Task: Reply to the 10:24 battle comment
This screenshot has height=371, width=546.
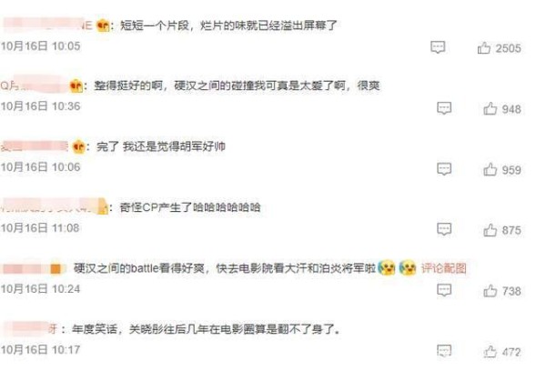Action: click(x=444, y=290)
